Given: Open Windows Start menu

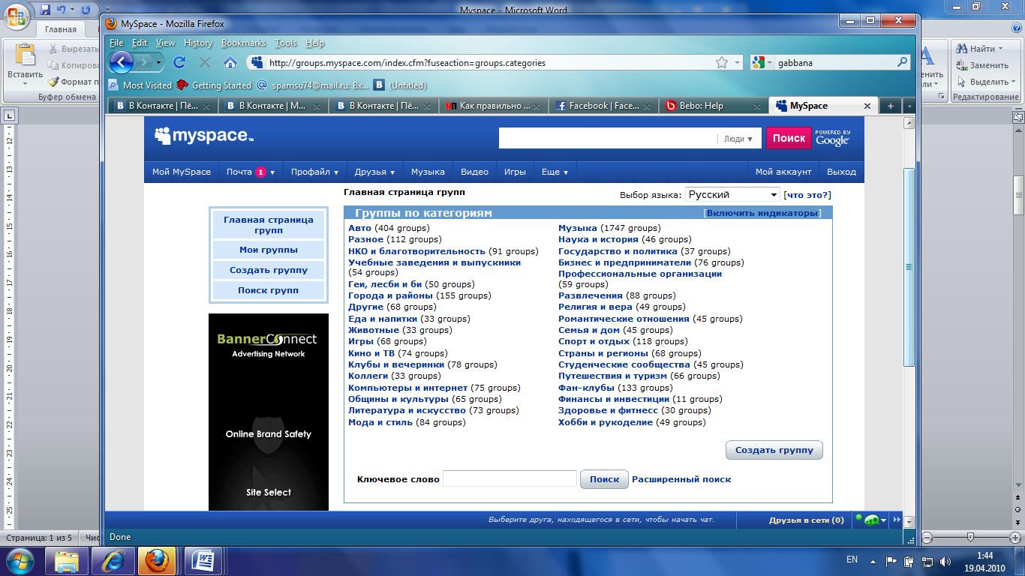Looking at the screenshot, I should coord(20,560).
